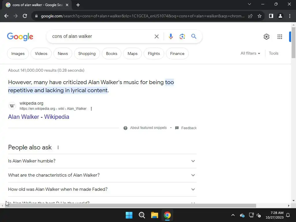Switch to Images results
This screenshot has width=296, height=222.
pyautogui.click(x=18, y=53)
